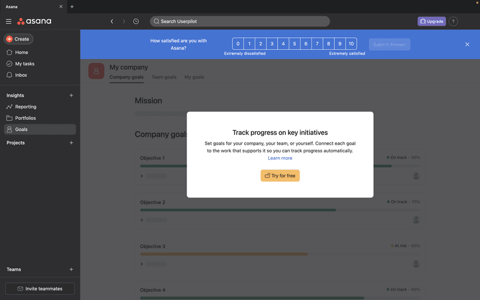Dismiss the satisfaction survey banner
The image size is (480, 300).
(467, 44)
